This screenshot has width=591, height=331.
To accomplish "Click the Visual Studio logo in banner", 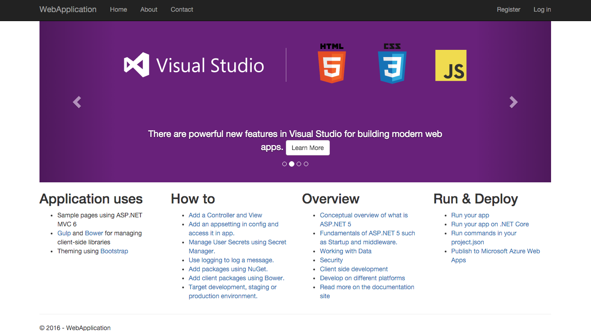I will 194,65.
